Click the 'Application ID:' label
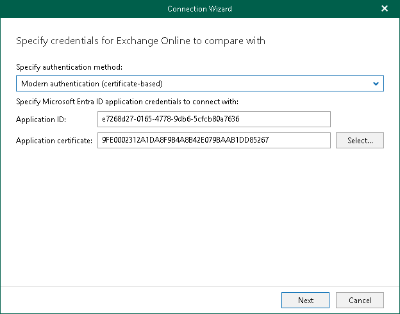This screenshot has height=314, width=400. (x=40, y=120)
